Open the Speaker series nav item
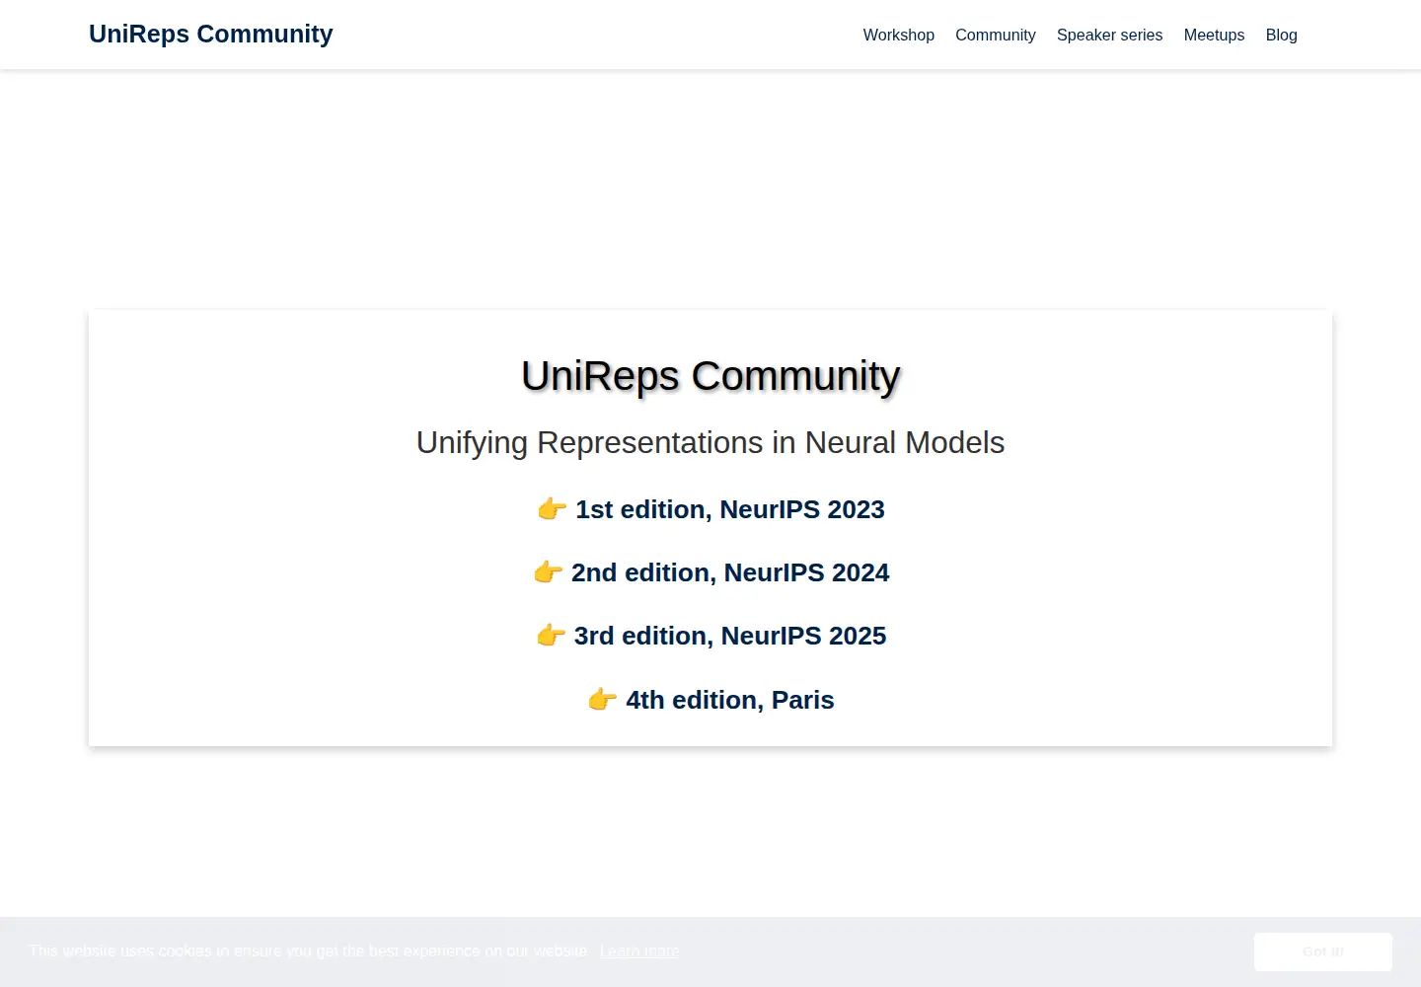 click(x=1109, y=35)
